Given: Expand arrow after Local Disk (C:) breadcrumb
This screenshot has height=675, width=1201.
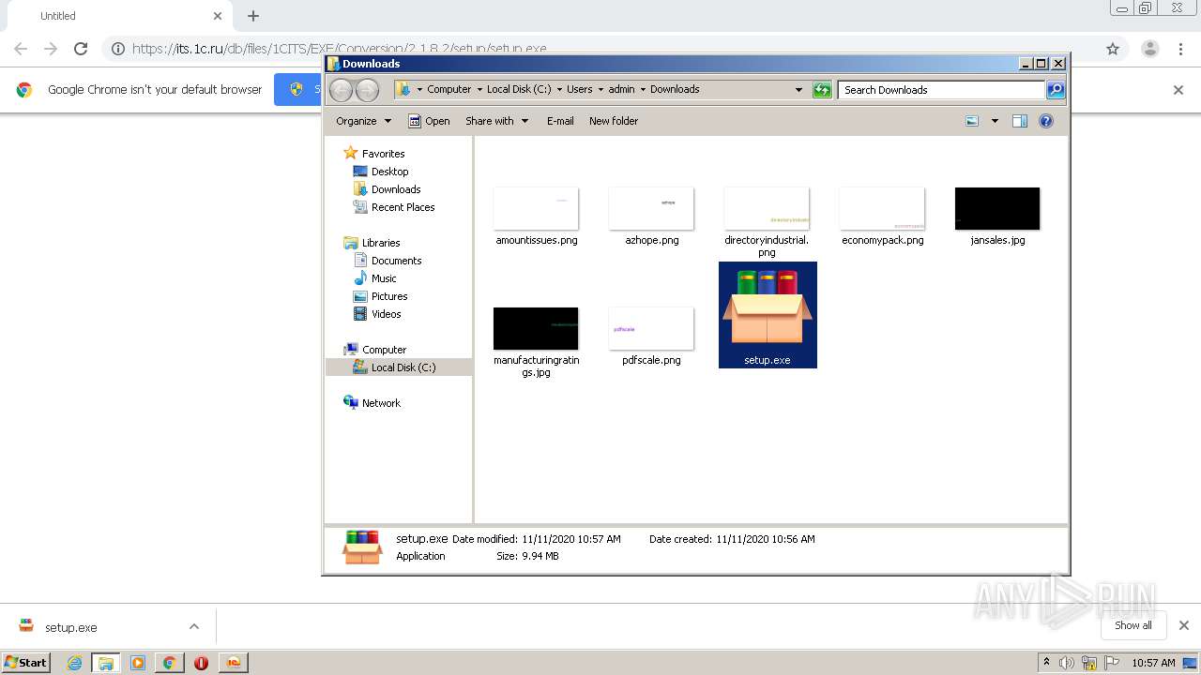Looking at the screenshot, I should [559, 90].
